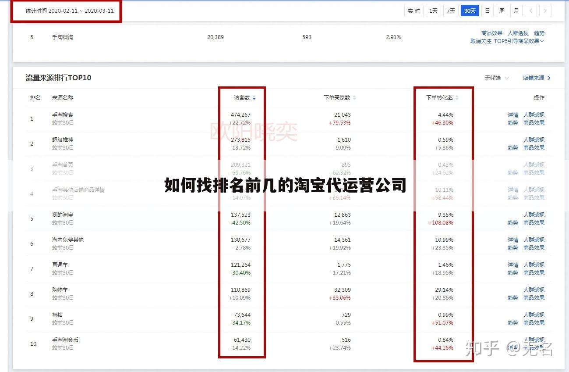Open 人群透视 for 手淘微淘 row
Image resolution: width=569 pixels, height=372 pixels.
coord(518,33)
